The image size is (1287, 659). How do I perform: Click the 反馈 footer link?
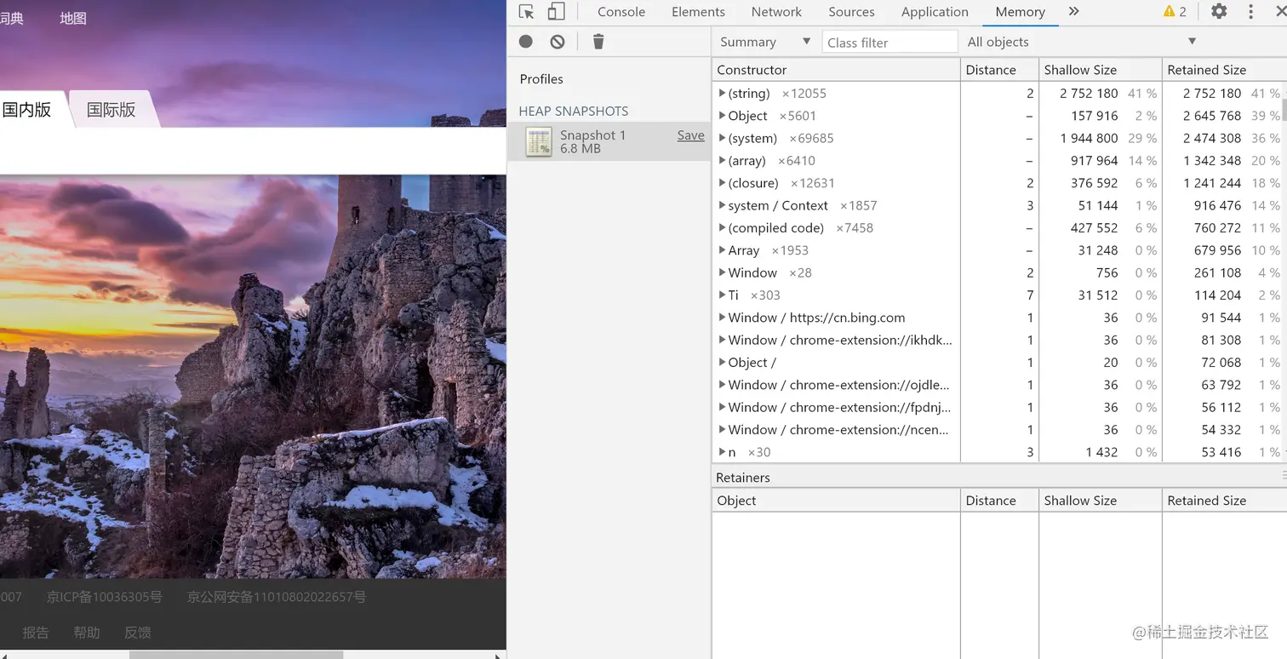(138, 633)
